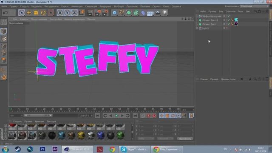Viewport: 272px width, 153px height.
Task: Click the play forward button
Action: (x=116, y=116)
